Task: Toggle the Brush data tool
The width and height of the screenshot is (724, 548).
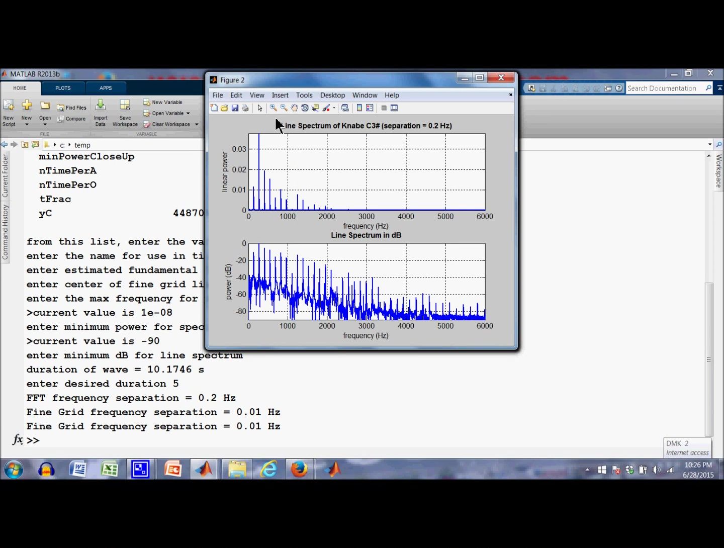Action: click(x=326, y=108)
